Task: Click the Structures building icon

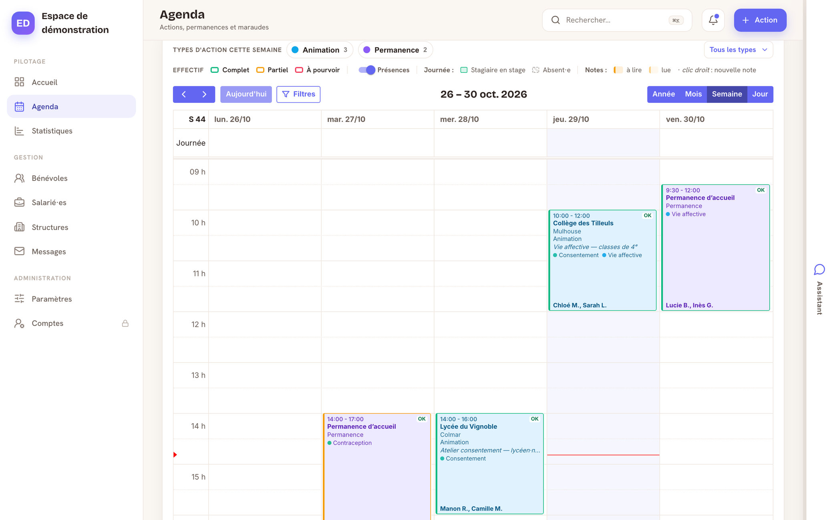Action: (x=19, y=227)
